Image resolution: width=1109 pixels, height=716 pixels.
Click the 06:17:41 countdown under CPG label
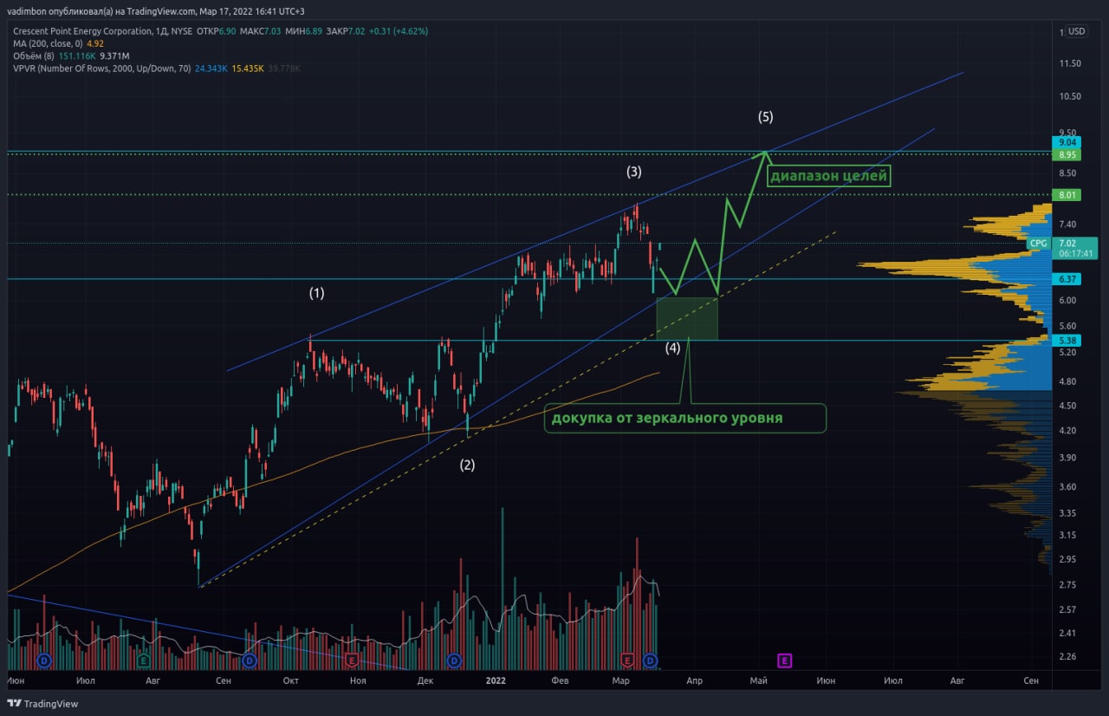(1077, 255)
